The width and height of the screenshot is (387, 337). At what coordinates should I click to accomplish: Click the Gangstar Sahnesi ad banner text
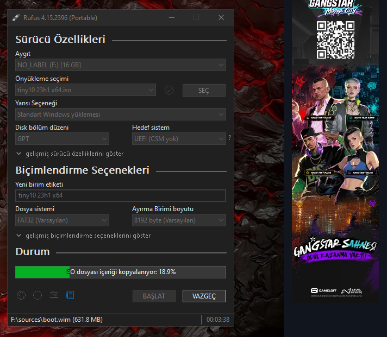click(x=335, y=249)
